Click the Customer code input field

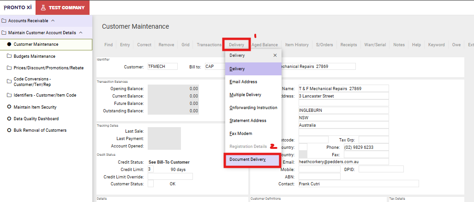pyautogui.click(x=162, y=67)
